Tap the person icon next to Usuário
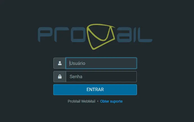194x122 pixels. [60, 63]
